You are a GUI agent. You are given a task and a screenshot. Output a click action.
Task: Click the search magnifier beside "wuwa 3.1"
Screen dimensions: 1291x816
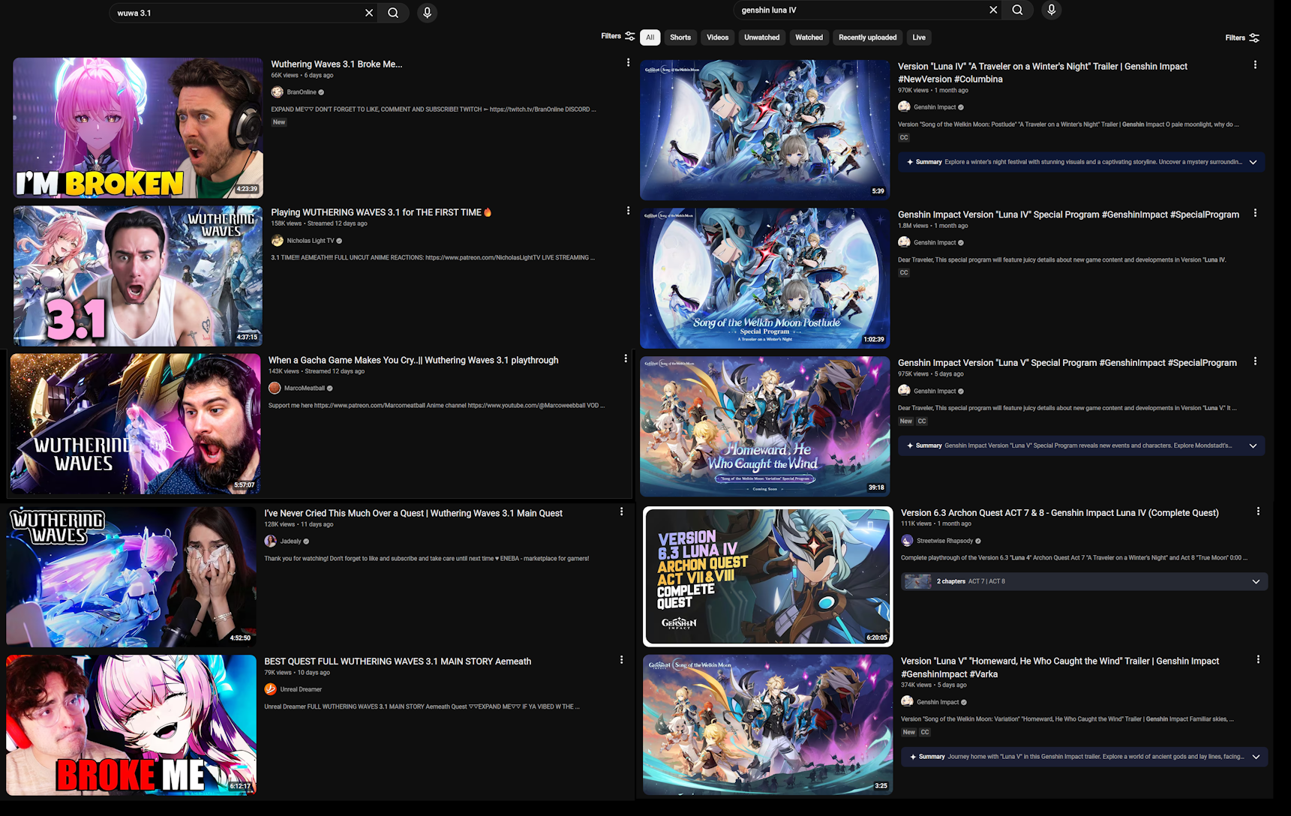393,13
